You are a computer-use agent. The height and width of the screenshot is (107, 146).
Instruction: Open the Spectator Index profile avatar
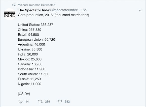(10, 14)
